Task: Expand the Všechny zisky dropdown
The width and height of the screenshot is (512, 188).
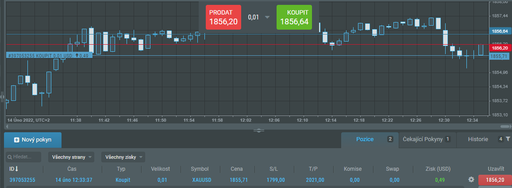Action: 123,157
